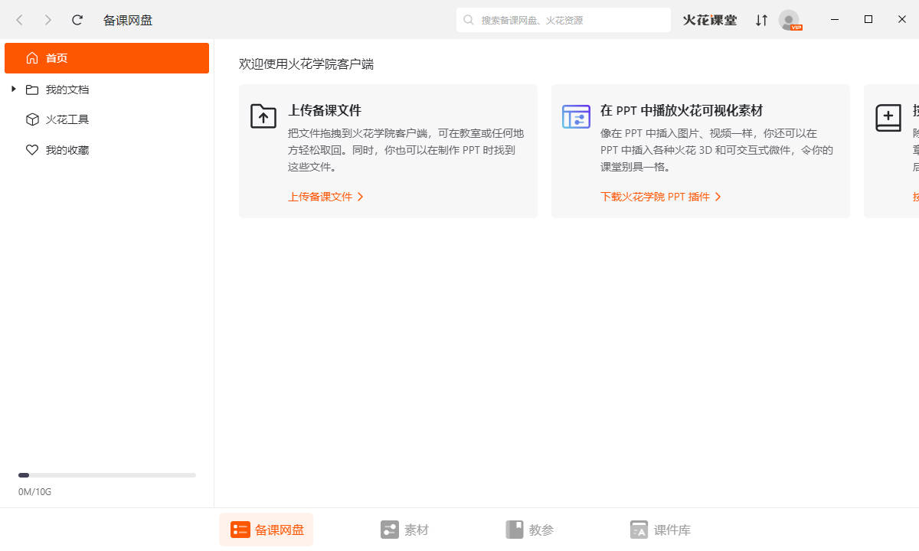Expand the 我的文档 folder tree arrow
Viewport: 919px width, 551px height.
click(x=14, y=90)
